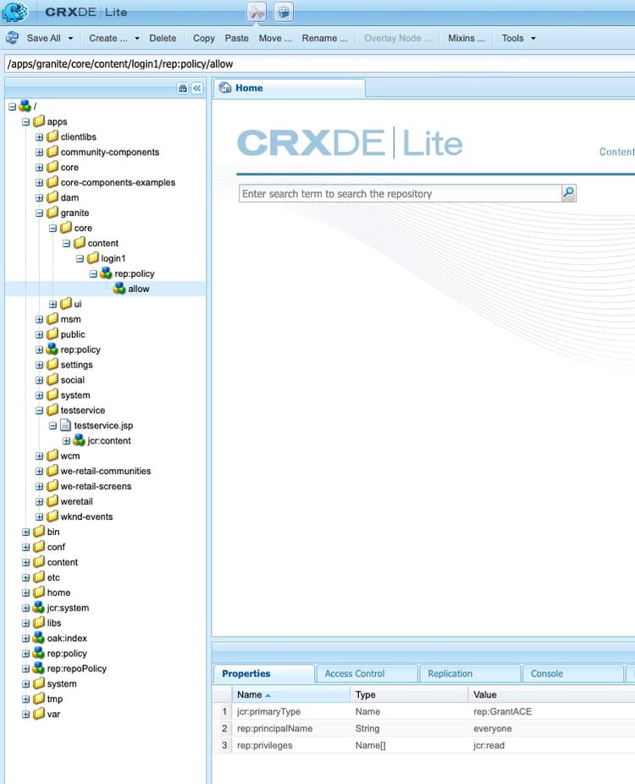Click the rep:repoPolicy node icon

point(38,669)
